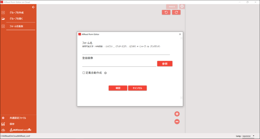
Task: Collapse sidebar with back arrow
Action: (x=33, y=7)
